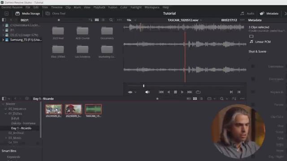287x161 pixels.
Task: Select the Day 1 - Ricardo bin
Action: point(21,128)
